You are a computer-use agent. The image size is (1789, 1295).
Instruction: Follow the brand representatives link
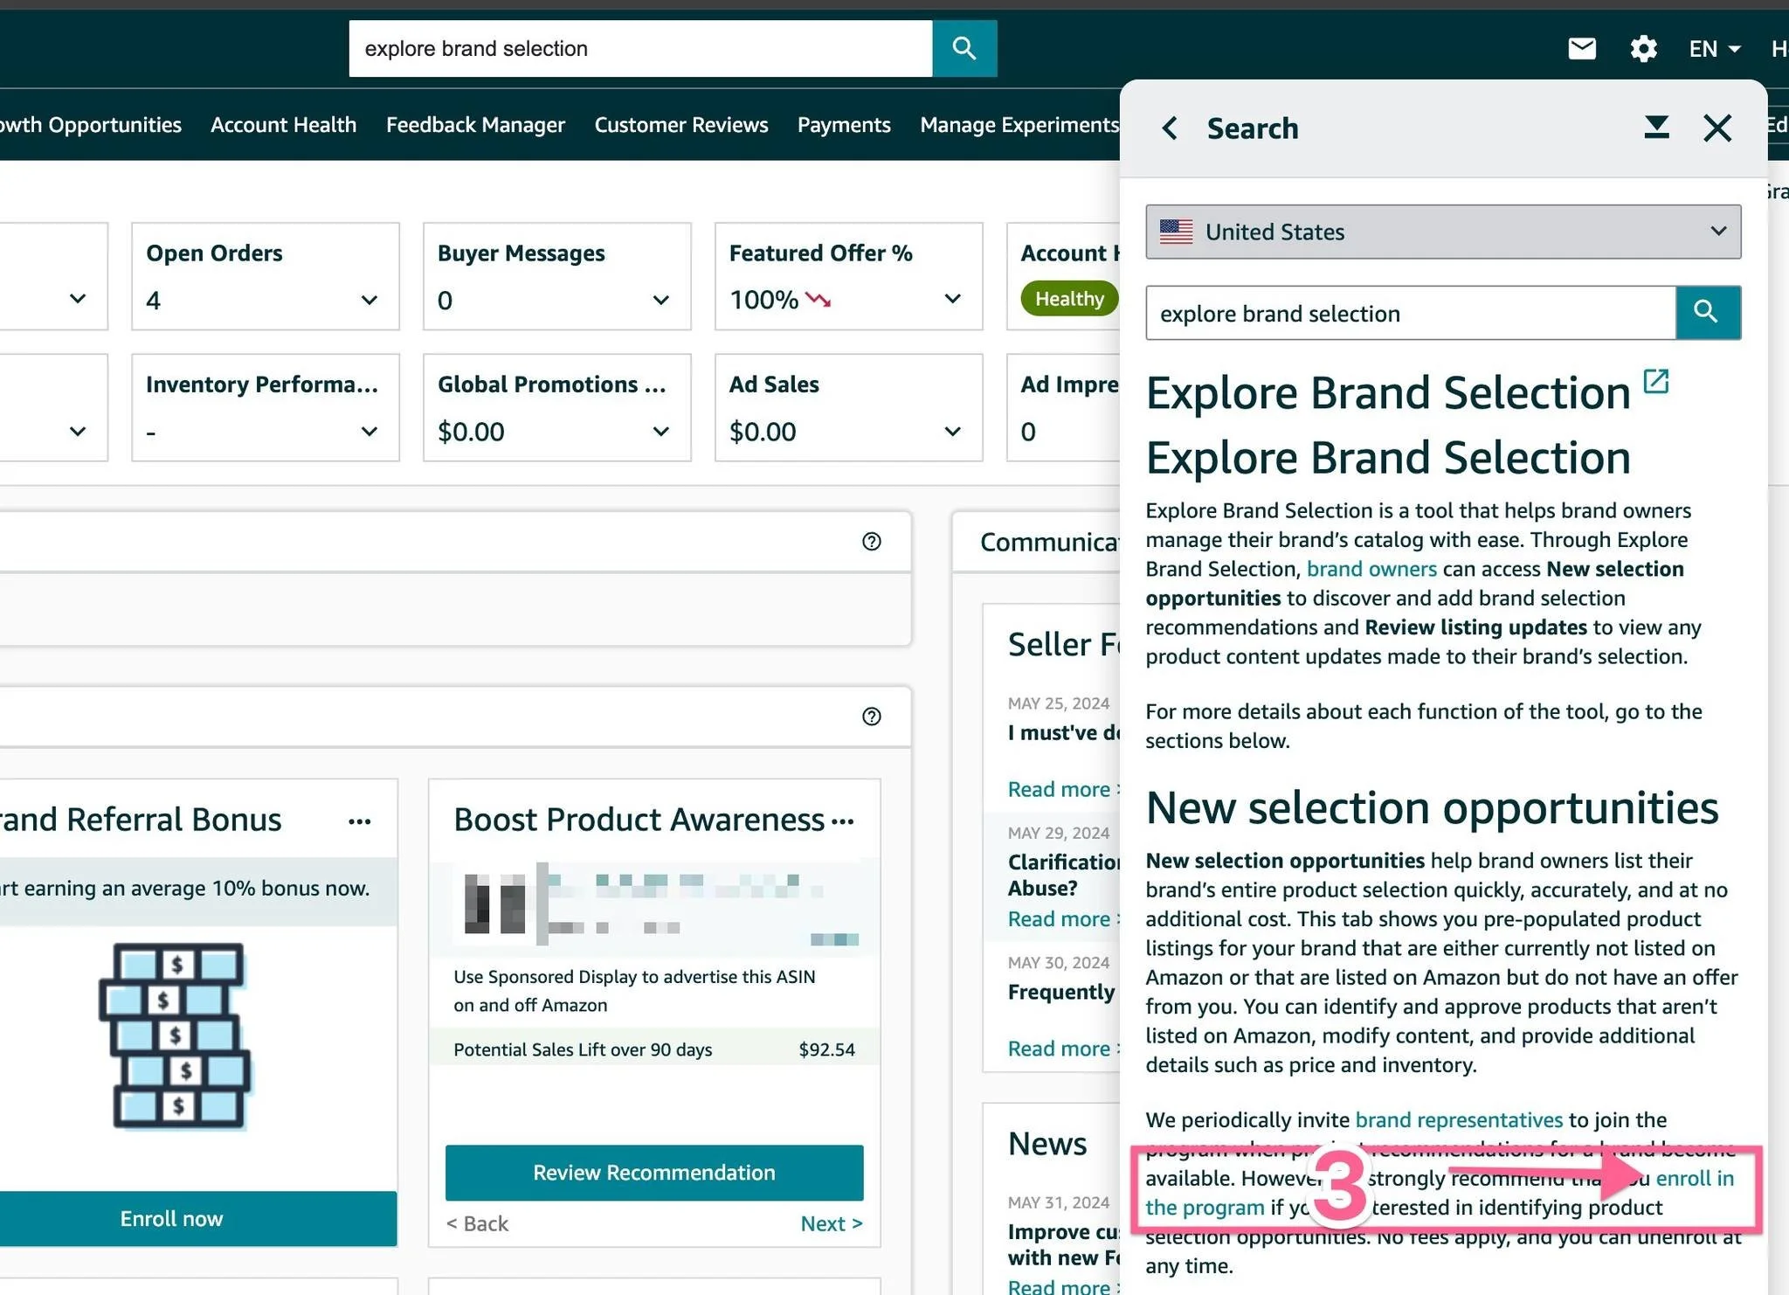pyautogui.click(x=1458, y=1119)
